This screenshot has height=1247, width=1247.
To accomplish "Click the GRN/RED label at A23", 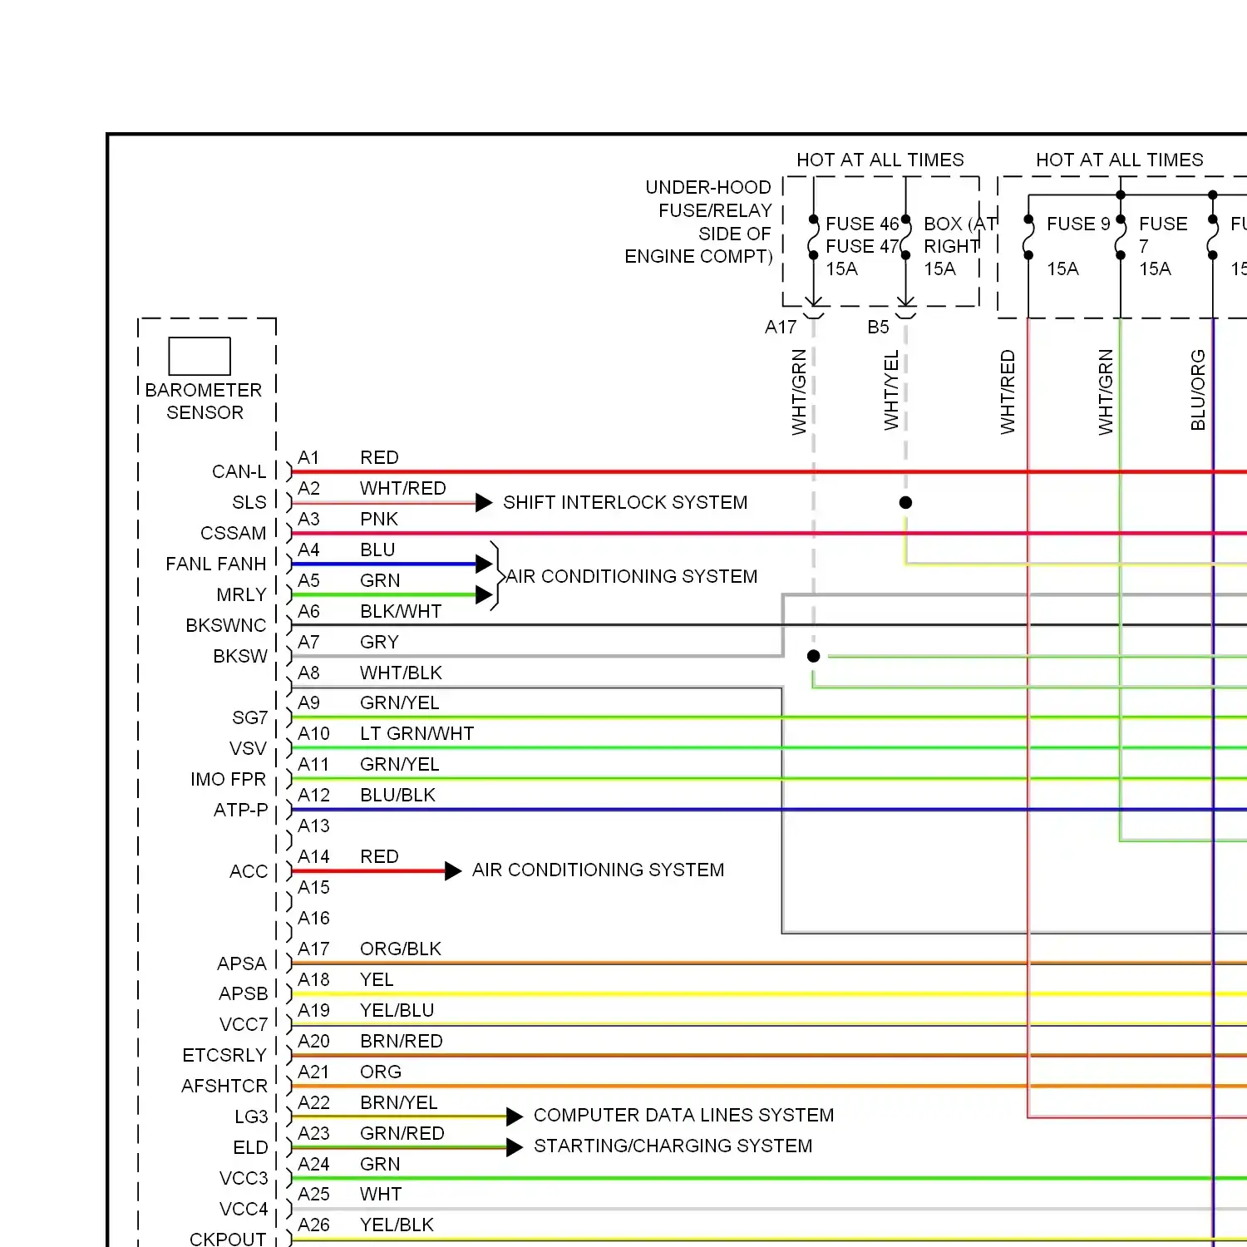I will click(x=402, y=1133).
